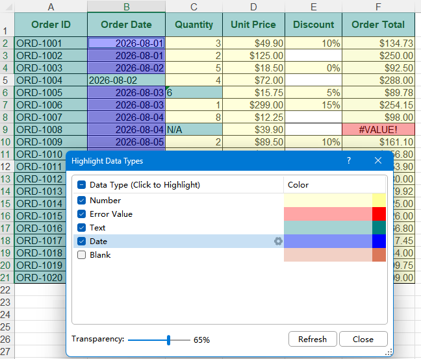421x359 pixels.
Task: Enable the Blank data type checkbox
Action: pos(81,255)
